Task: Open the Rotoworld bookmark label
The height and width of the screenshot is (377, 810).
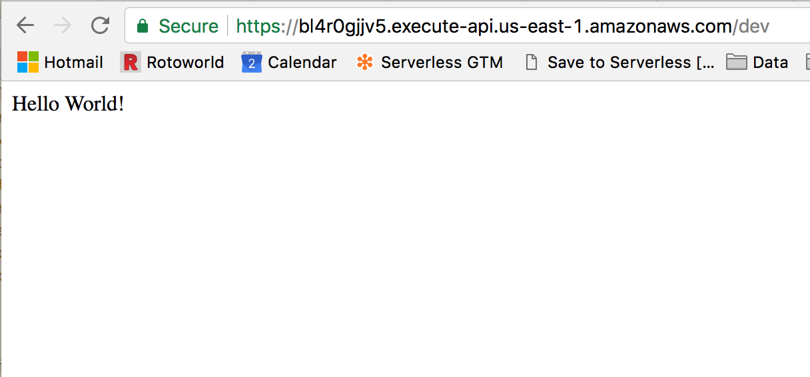Action: (x=185, y=62)
